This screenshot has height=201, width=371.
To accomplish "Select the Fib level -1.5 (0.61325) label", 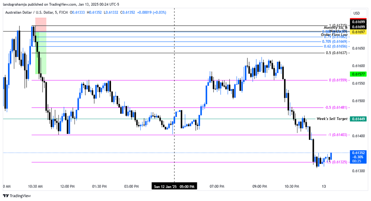I will click(336, 162).
